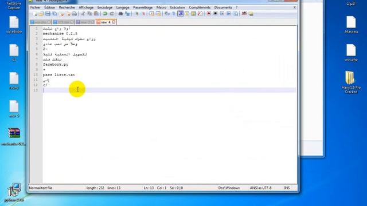This screenshot has height=206, width=367.
Task: Undo the last edit via toolbar
Action: click(x=105, y=14)
